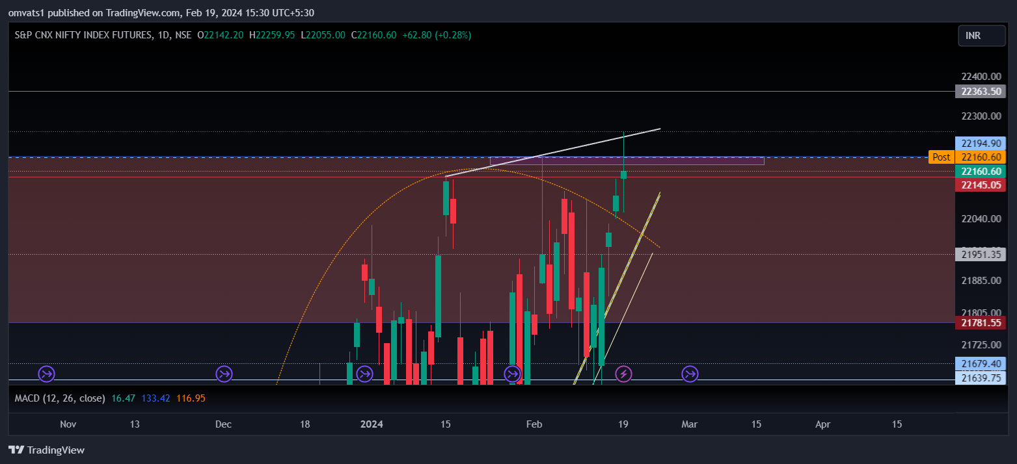Click the MACD signal value 116.95
This screenshot has height=464, width=1017.
[190, 398]
